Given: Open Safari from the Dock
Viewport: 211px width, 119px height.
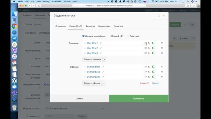Looking at the screenshot, I should [14, 32].
